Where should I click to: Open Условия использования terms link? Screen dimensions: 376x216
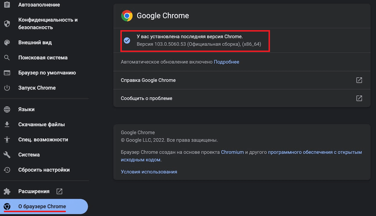click(x=149, y=172)
